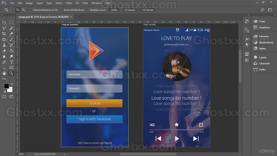Enable Resize Windows to Fit checkbox
The image size is (277, 156).
click(31, 10)
